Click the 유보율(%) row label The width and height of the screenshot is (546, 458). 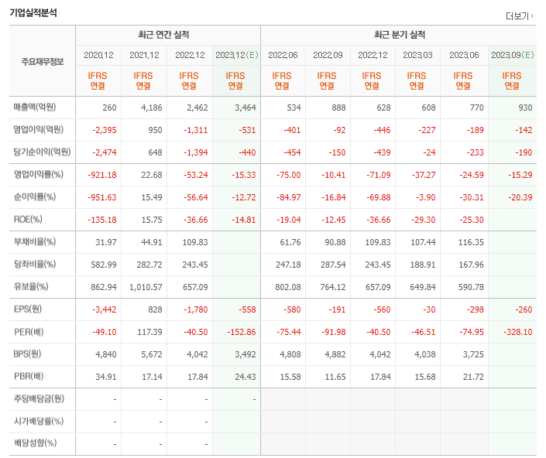pyautogui.click(x=31, y=286)
